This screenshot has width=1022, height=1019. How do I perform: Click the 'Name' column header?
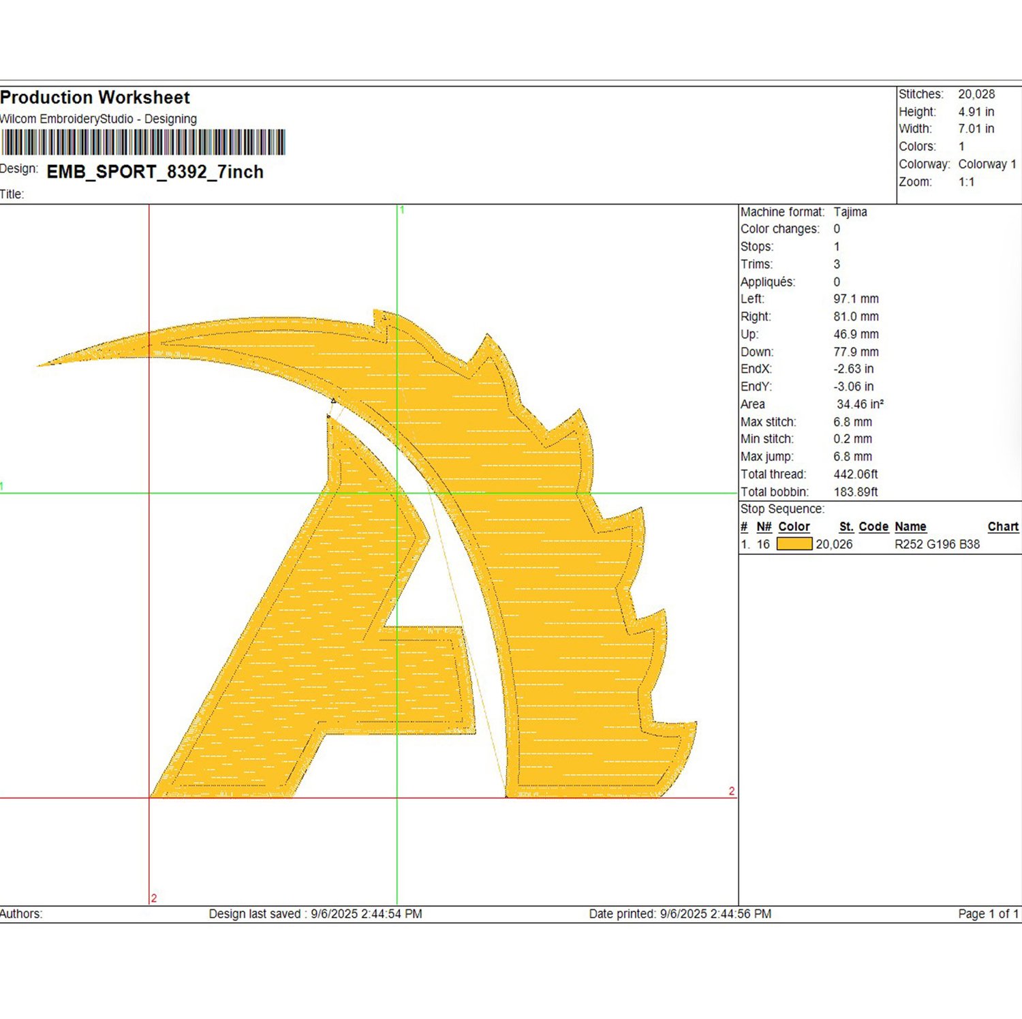click(910, 527)
